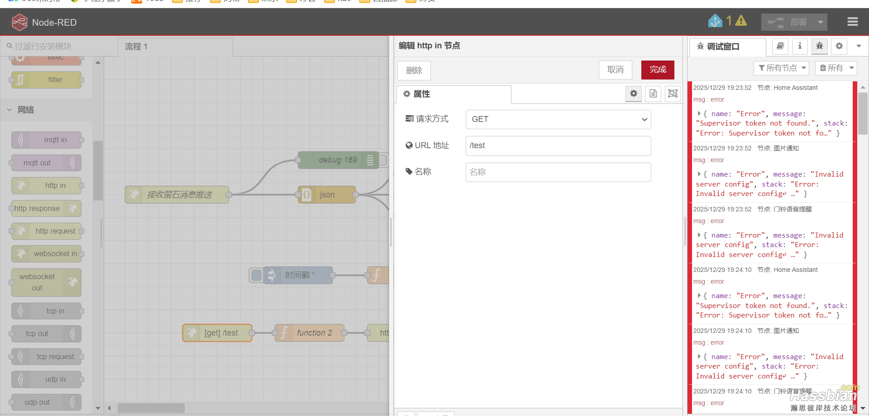Open the Node-RED main menu
Screen dimensions: 869x416
click(852, 22)
